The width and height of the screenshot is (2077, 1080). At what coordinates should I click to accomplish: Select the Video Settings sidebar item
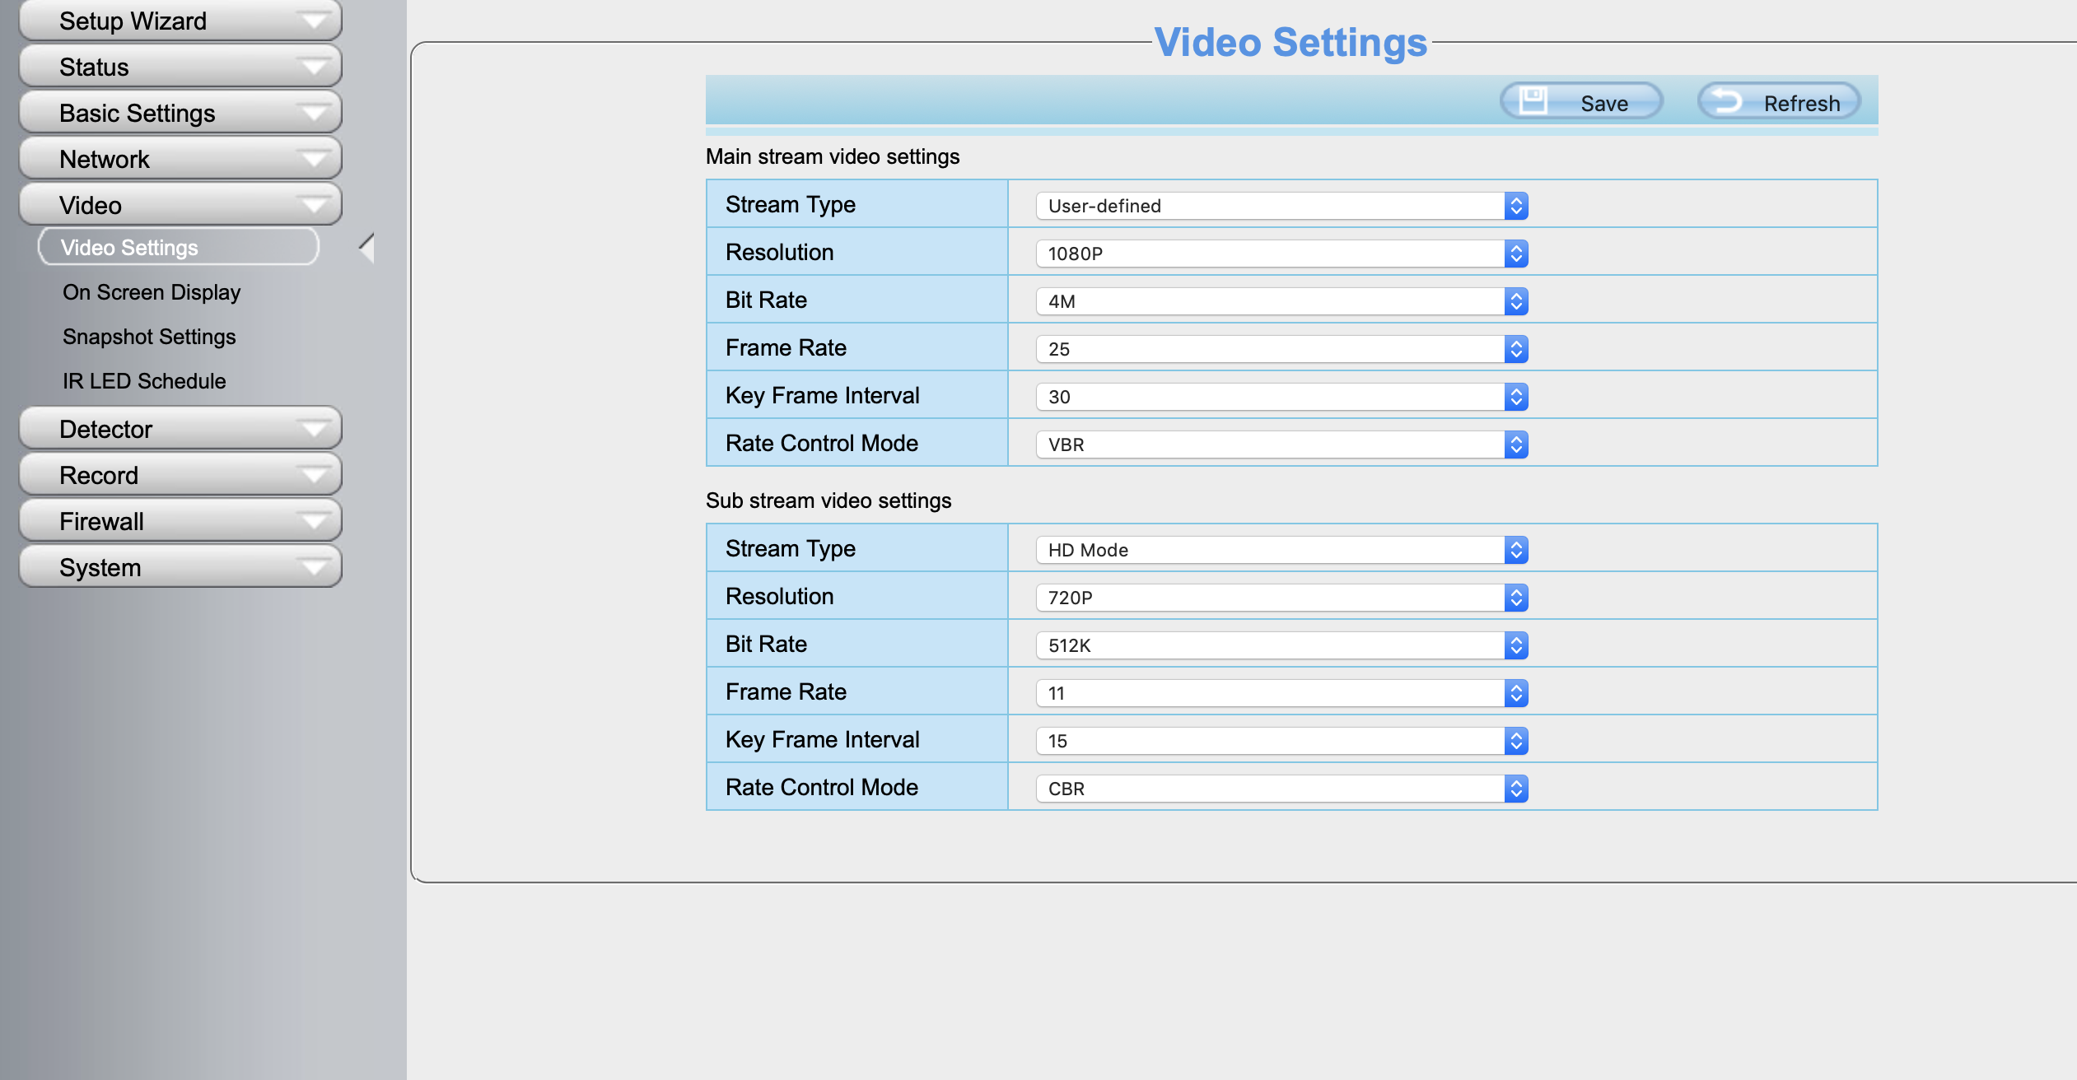pos(178,248)
